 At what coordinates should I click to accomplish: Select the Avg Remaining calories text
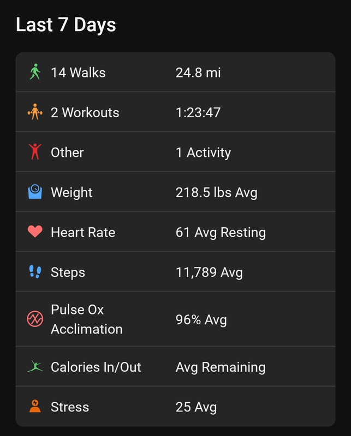(x=221, y=367)
